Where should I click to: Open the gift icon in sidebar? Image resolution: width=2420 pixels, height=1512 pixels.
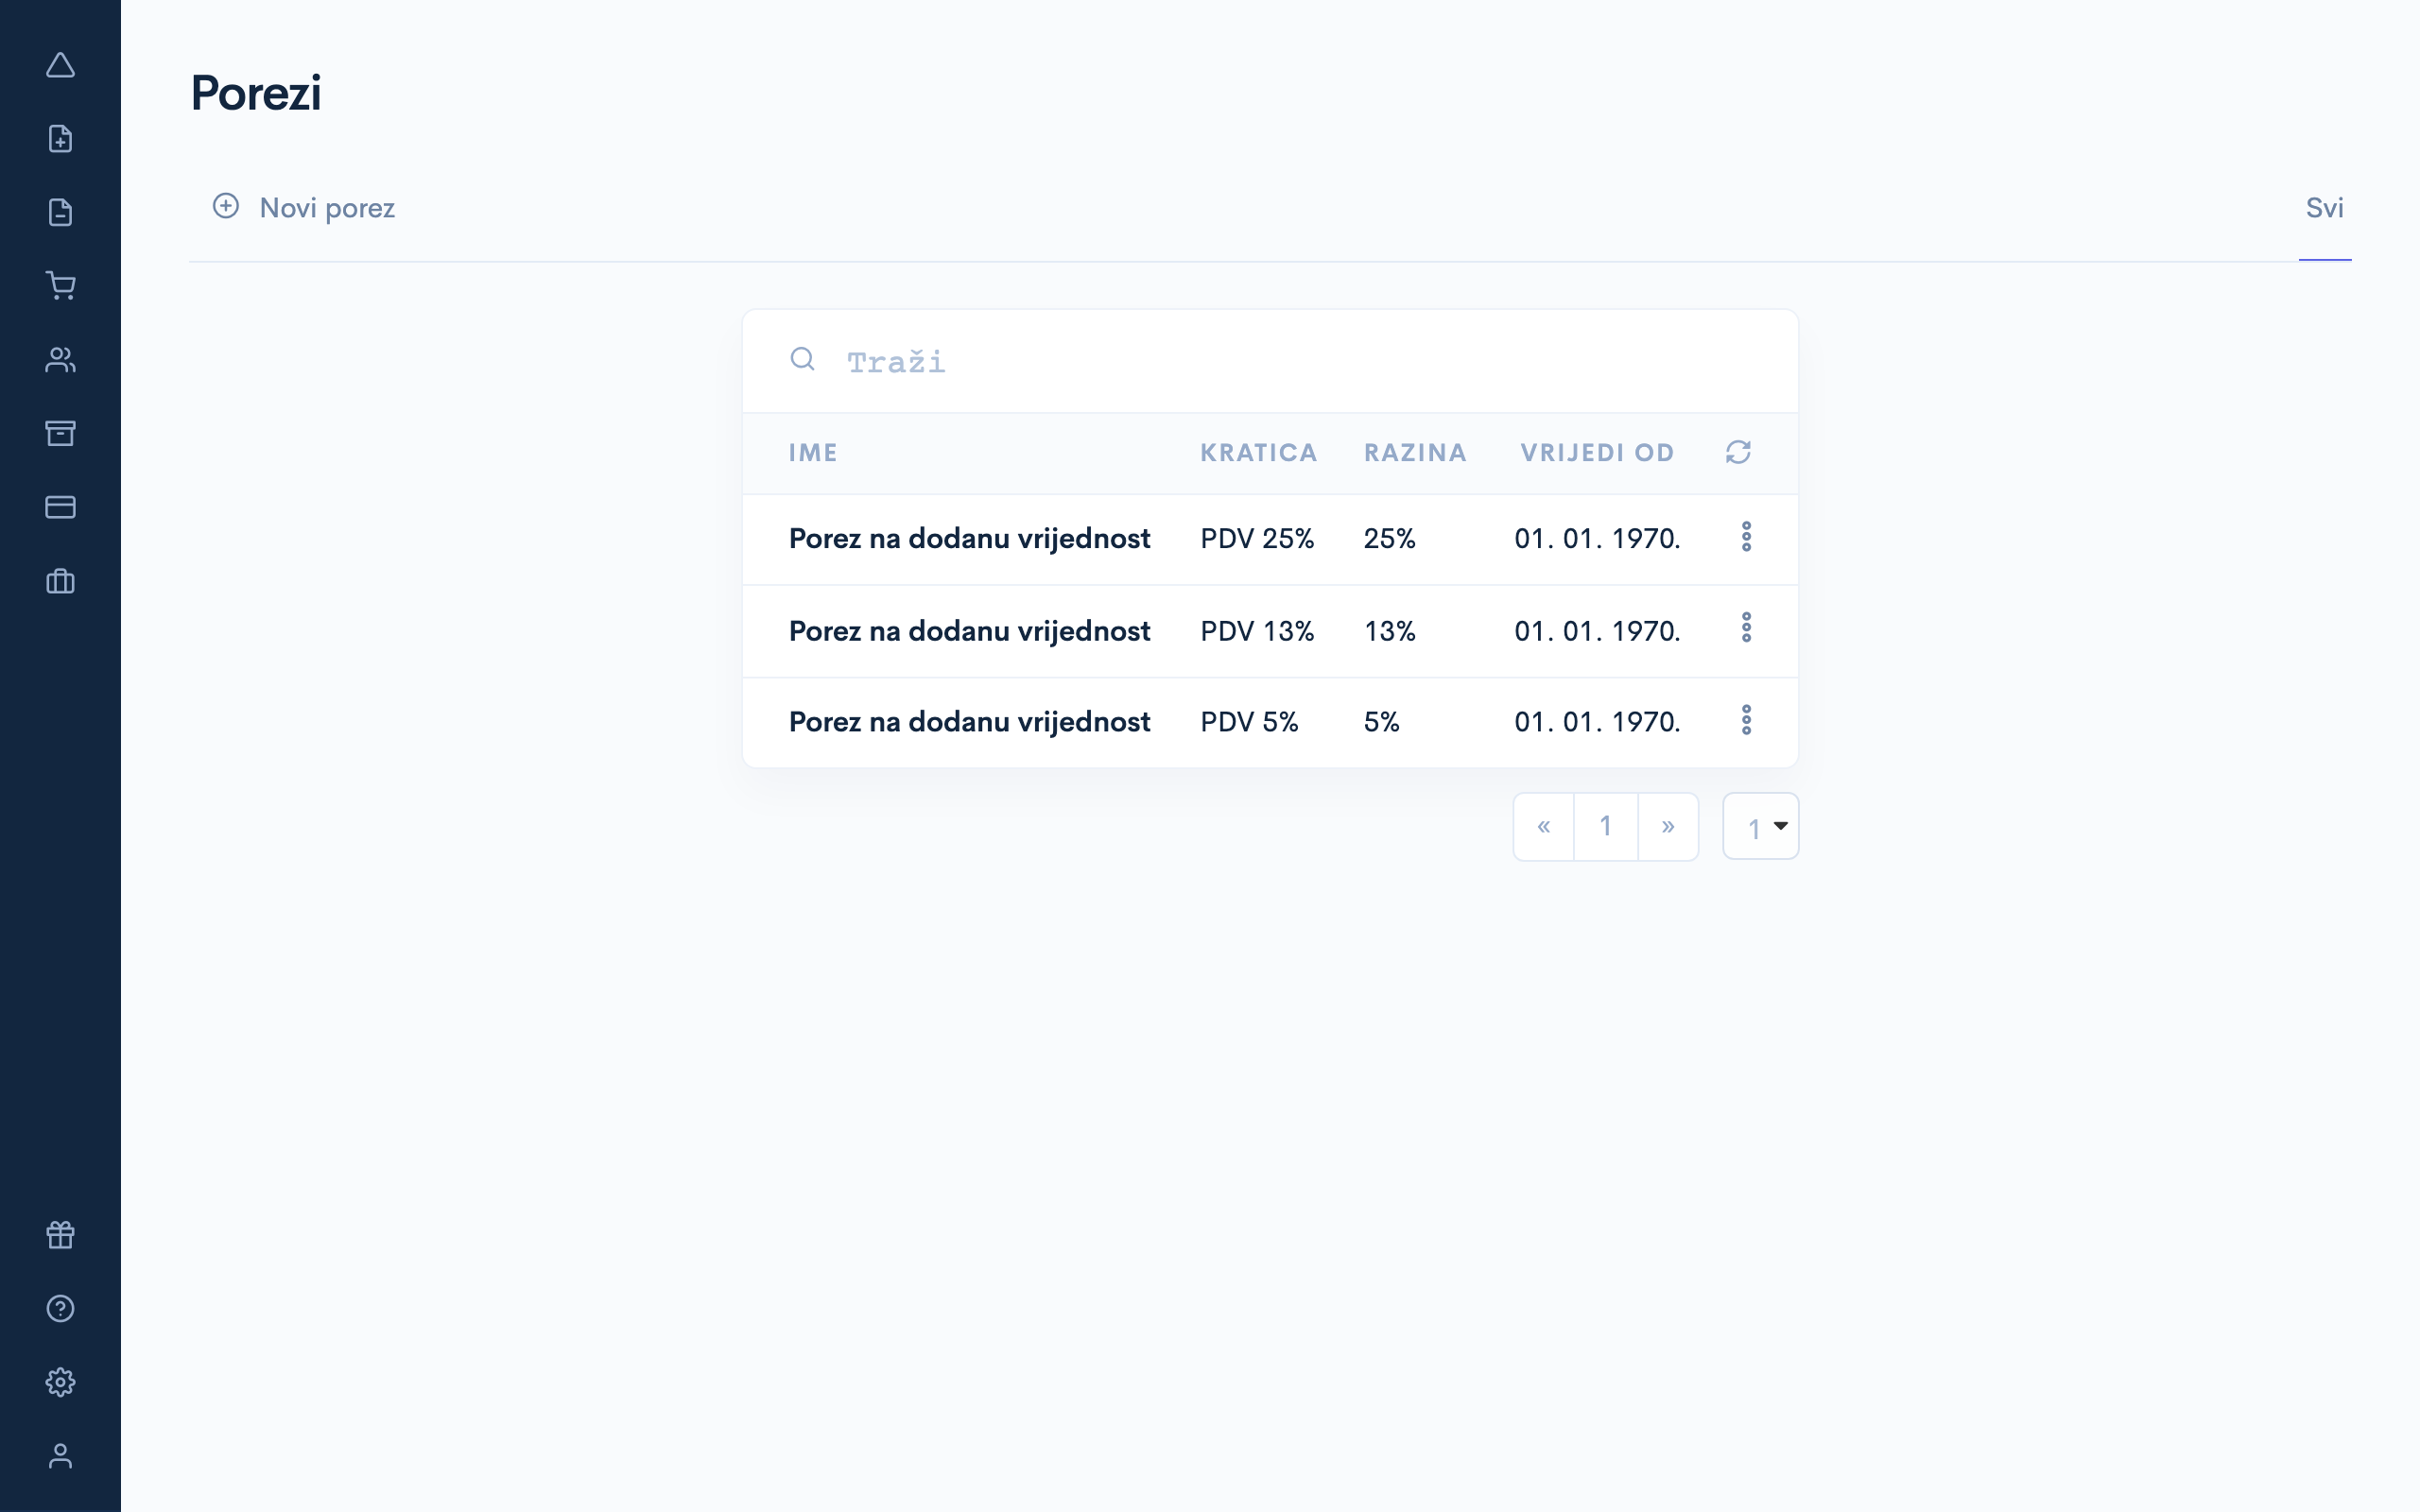60,1235
